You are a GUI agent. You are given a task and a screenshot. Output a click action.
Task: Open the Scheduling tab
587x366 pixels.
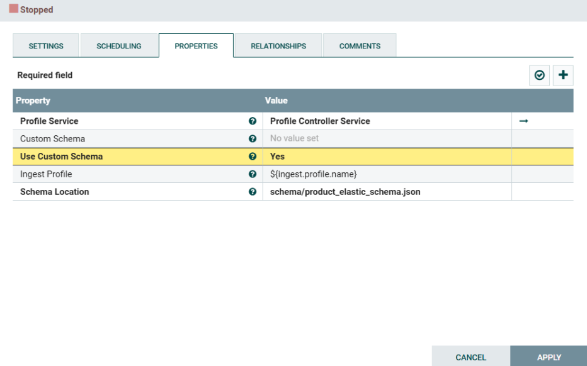pyautogui.click(x=119, y=46)
